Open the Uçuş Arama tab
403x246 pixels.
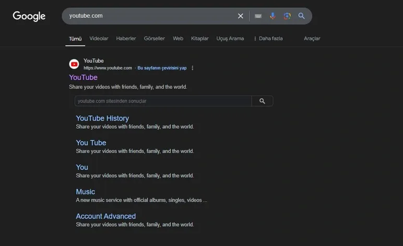click(x=230, y=39)
